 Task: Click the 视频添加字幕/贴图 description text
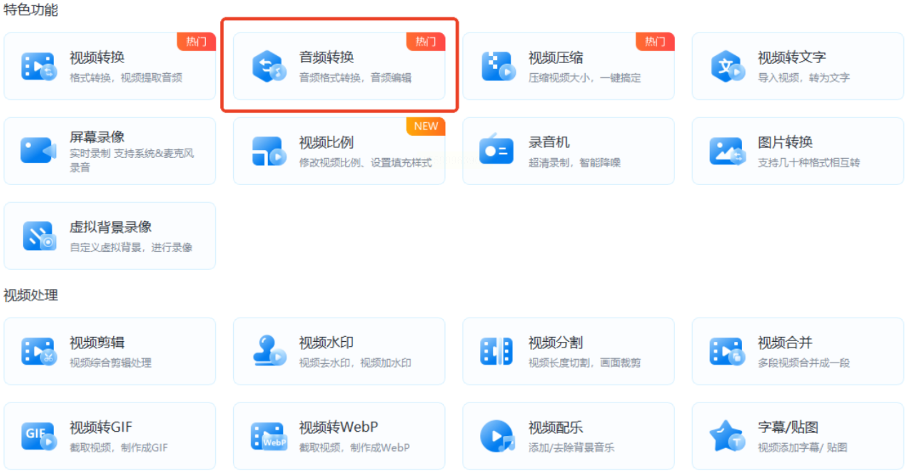802,448
